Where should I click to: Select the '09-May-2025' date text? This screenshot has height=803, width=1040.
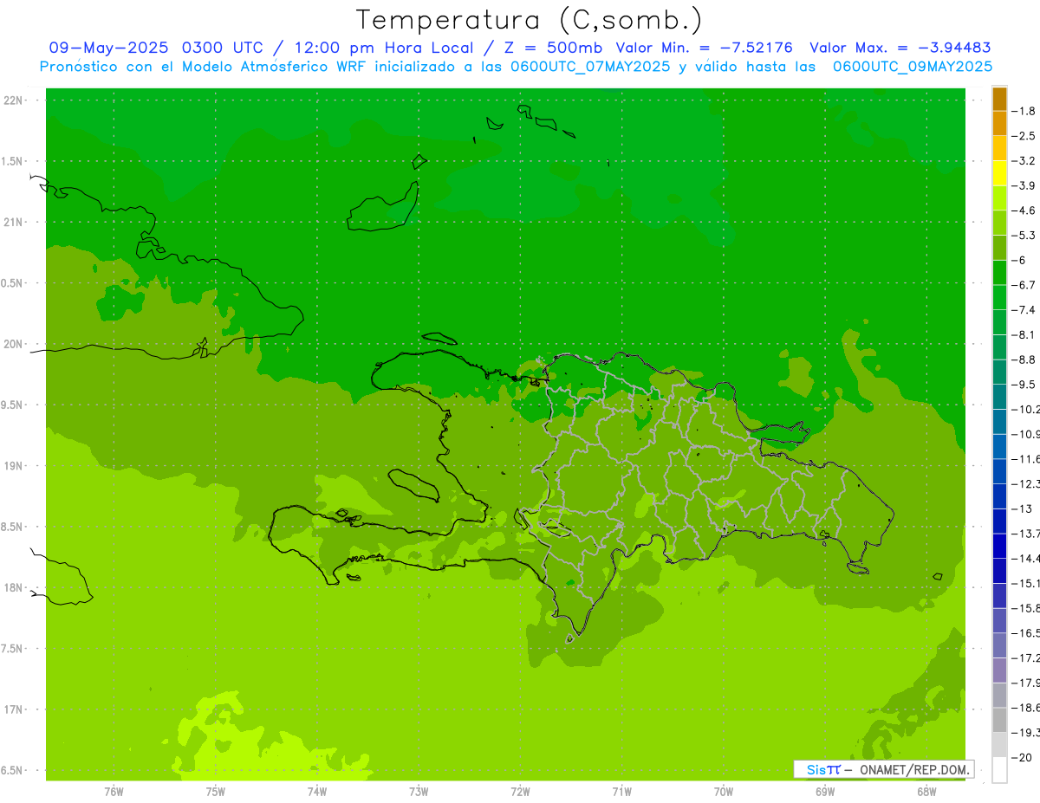click(x=108, y=48)
